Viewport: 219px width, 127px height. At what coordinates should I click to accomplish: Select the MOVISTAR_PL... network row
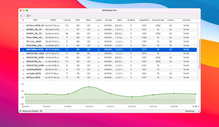108,62
